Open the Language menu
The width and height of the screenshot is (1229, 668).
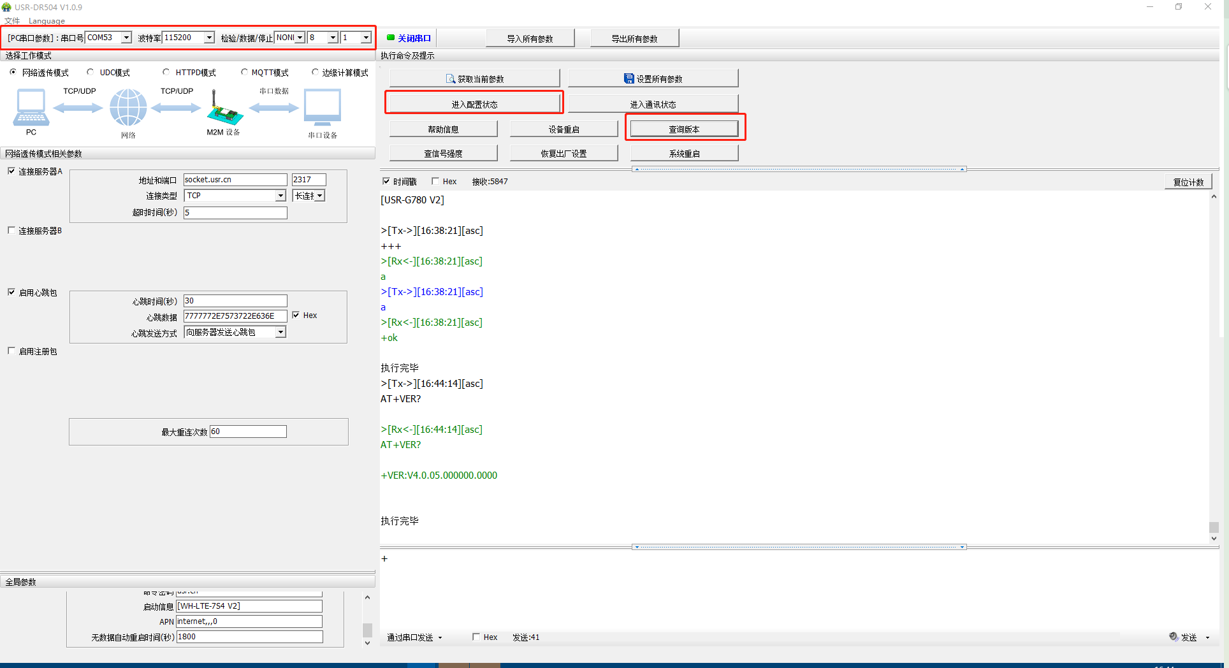[x=47, y=21]
